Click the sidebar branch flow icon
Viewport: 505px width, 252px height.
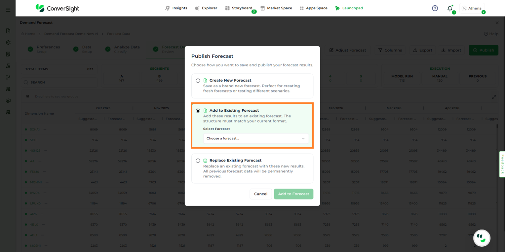click(8, 77)
